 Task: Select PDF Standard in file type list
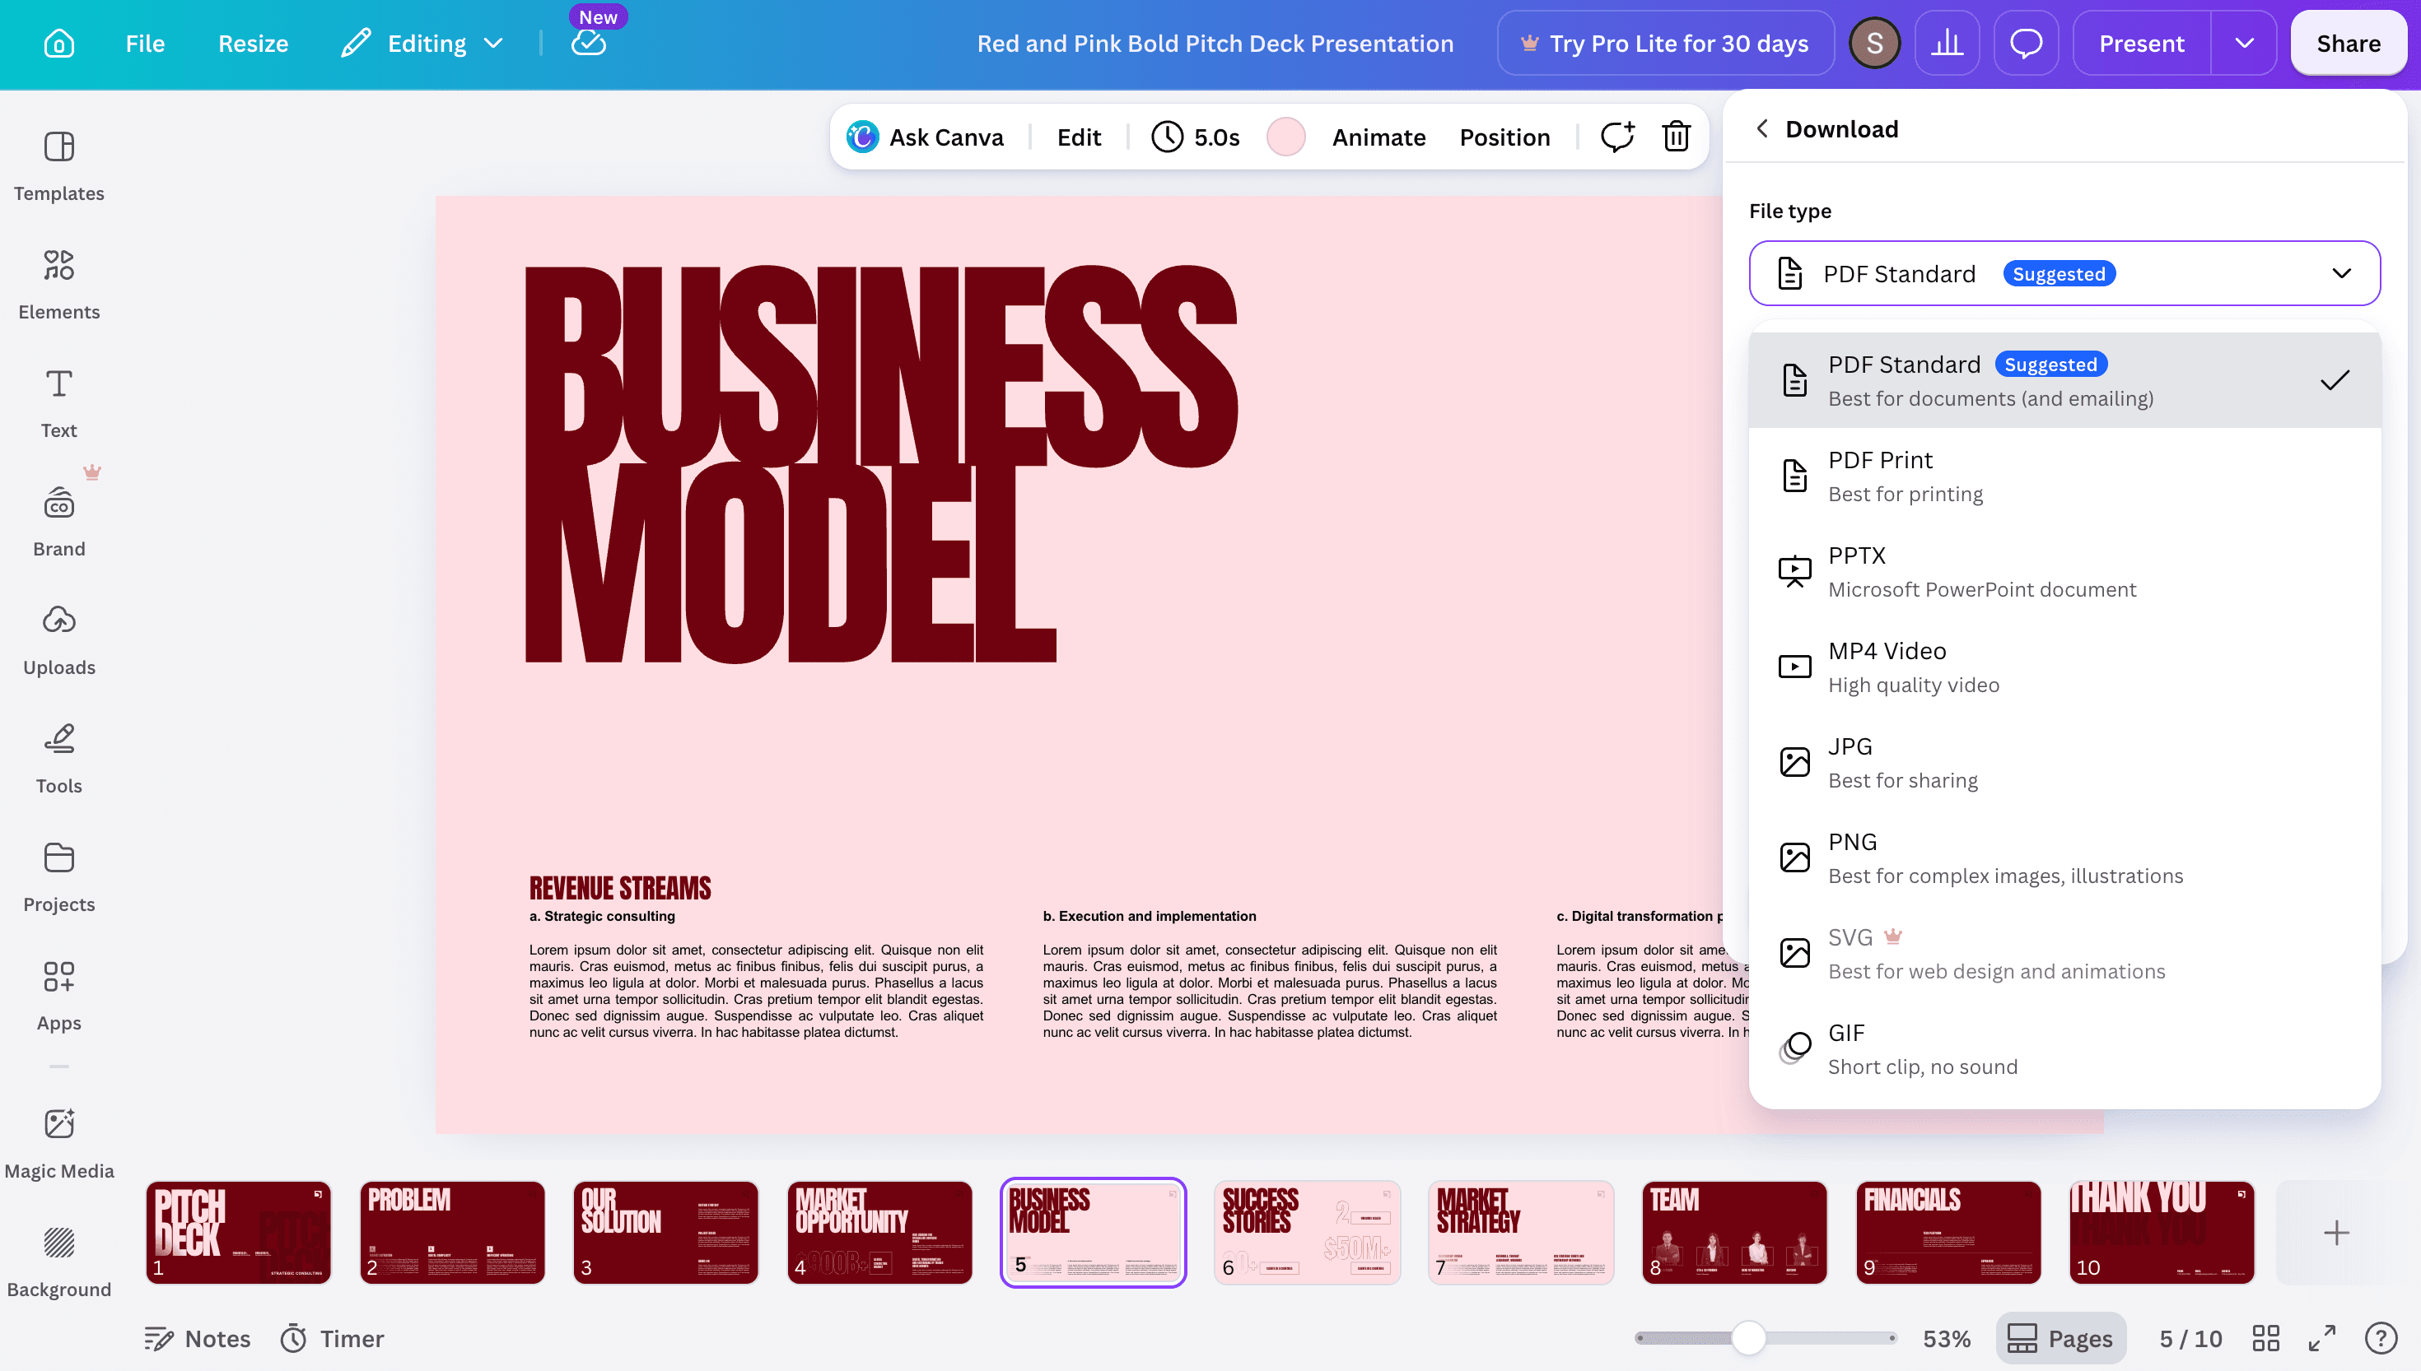coord(2064,380)
